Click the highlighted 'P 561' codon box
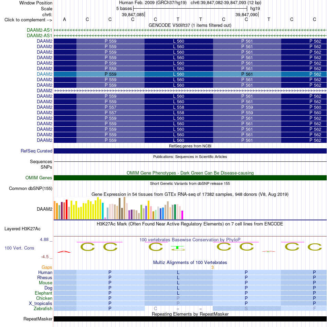Screen dimensions: 327x327 tap(247, 74)
